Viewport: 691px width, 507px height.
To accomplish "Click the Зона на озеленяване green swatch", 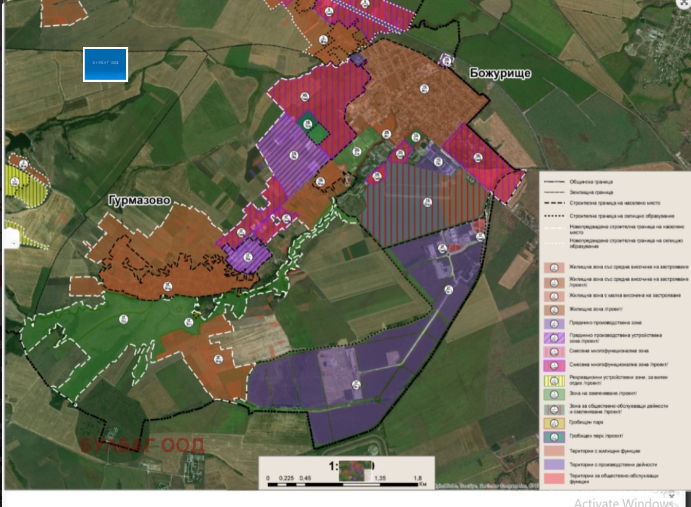I will coord(554,394).
